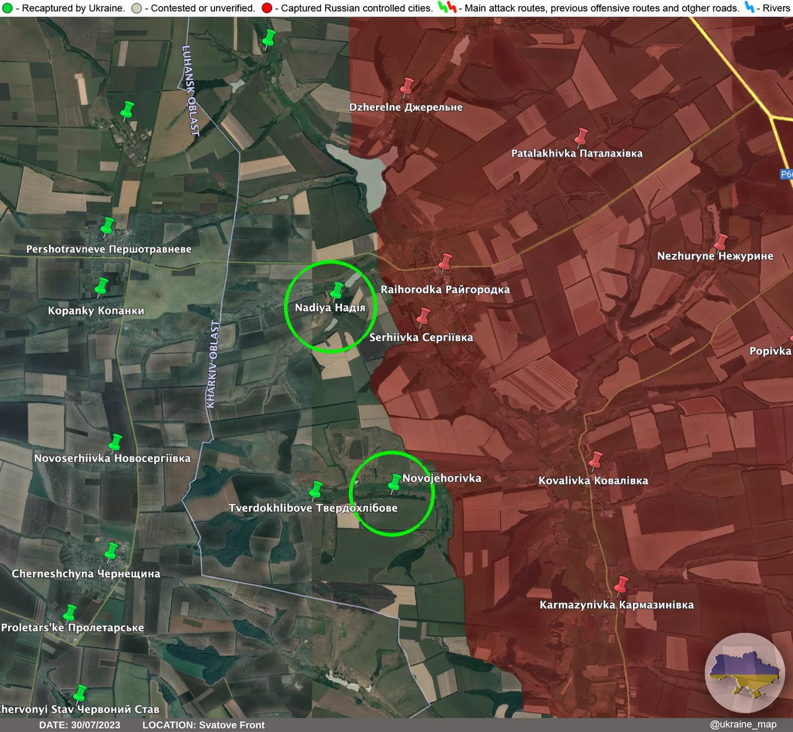Select the green pin at Proletars'ke
The image size is (793, 732).
(69, 614)
